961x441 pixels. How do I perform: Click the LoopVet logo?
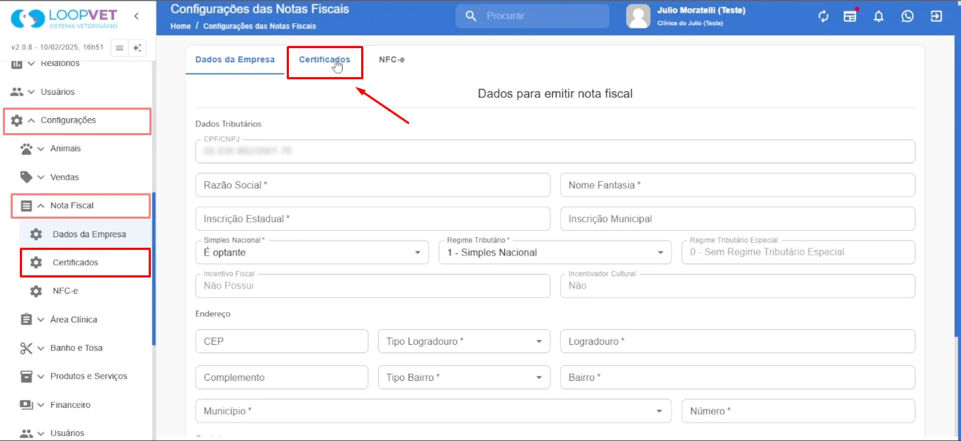click(x=64, y=18)
